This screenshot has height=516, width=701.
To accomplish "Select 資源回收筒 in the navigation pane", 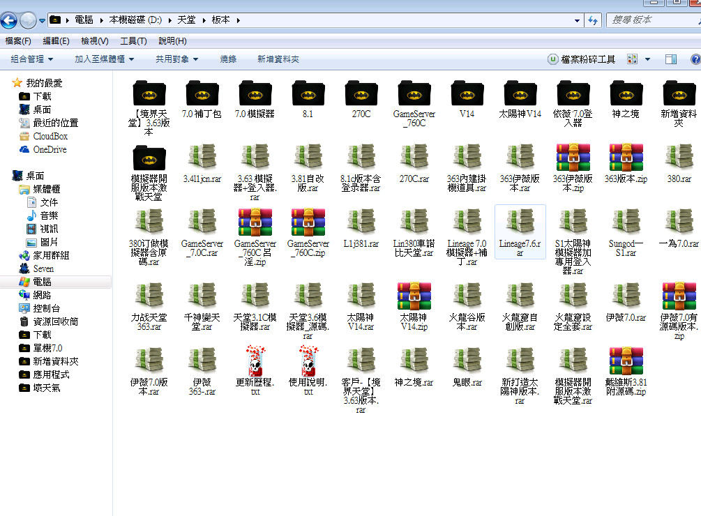I will [x=55, y=321].
